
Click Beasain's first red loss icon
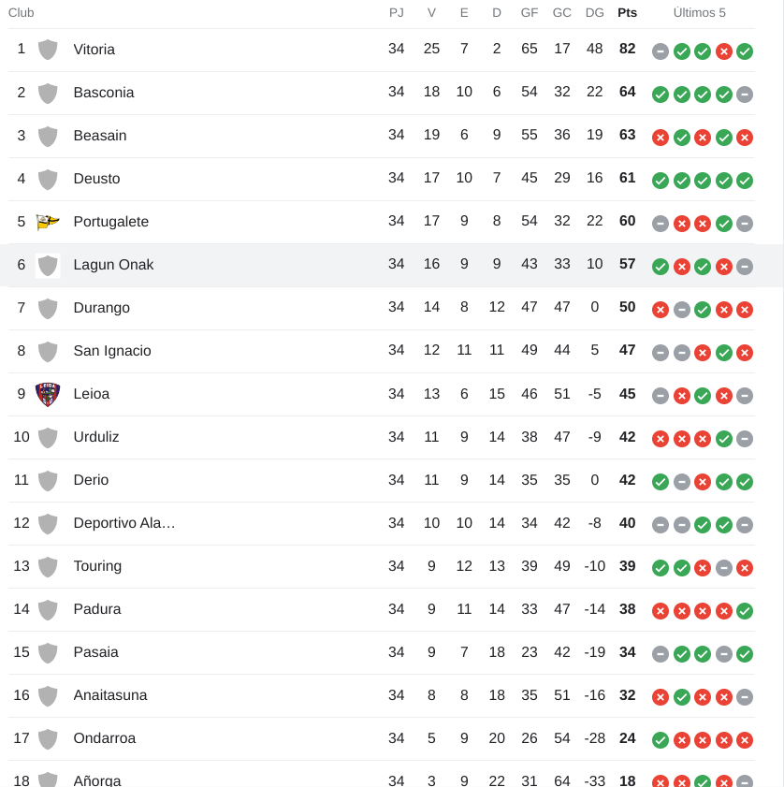pyautogui.click(x=660, y=138)
